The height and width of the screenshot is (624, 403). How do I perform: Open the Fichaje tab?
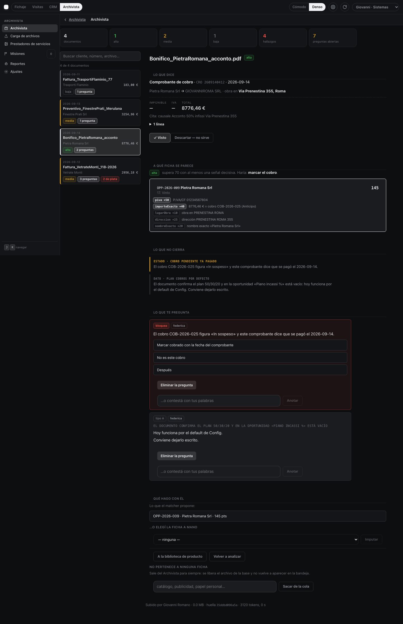pyautogui.click(x=20, y=7)
